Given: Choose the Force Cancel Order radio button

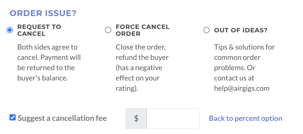Looking at the screenshot, I should click(108, 30).
